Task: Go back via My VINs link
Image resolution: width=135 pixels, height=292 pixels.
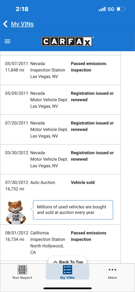Action: click(x=22, y=24)
